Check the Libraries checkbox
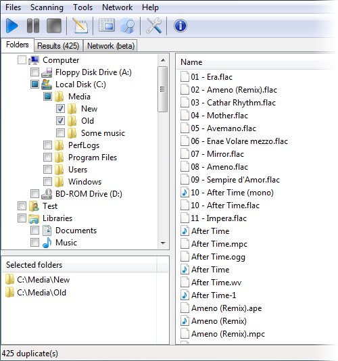The image size is (338, 361). (x=22, y=218)
